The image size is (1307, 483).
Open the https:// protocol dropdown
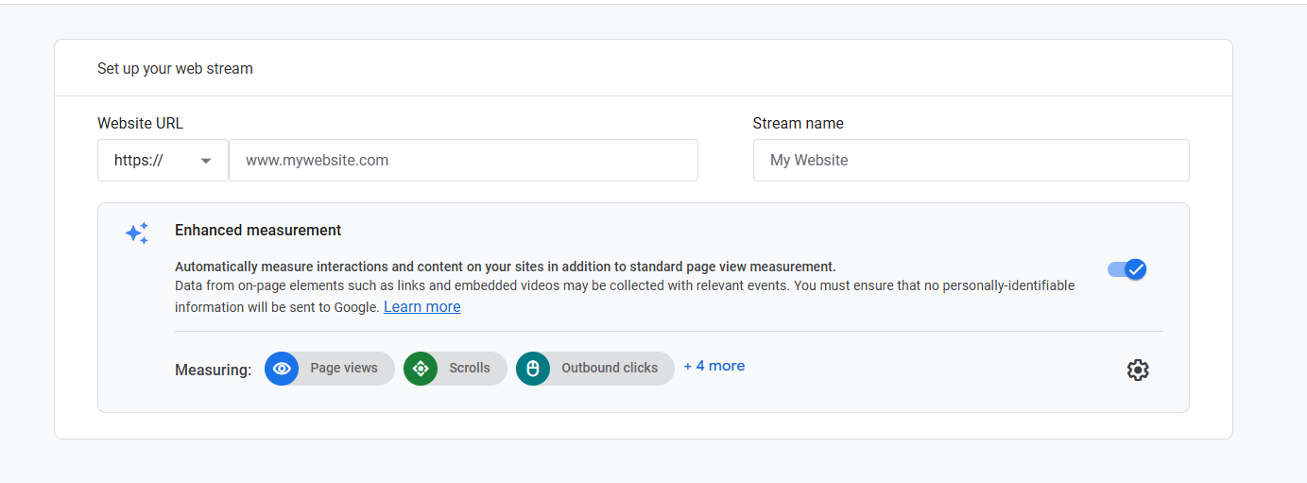(x=163, y=161)
